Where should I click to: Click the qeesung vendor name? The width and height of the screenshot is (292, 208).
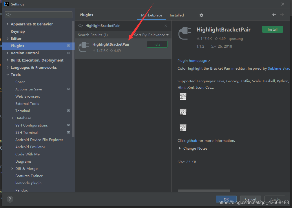coord(236,39)
